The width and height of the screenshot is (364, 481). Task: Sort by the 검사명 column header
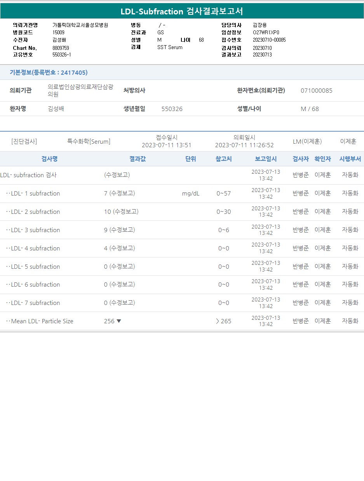tap(49, 159)
